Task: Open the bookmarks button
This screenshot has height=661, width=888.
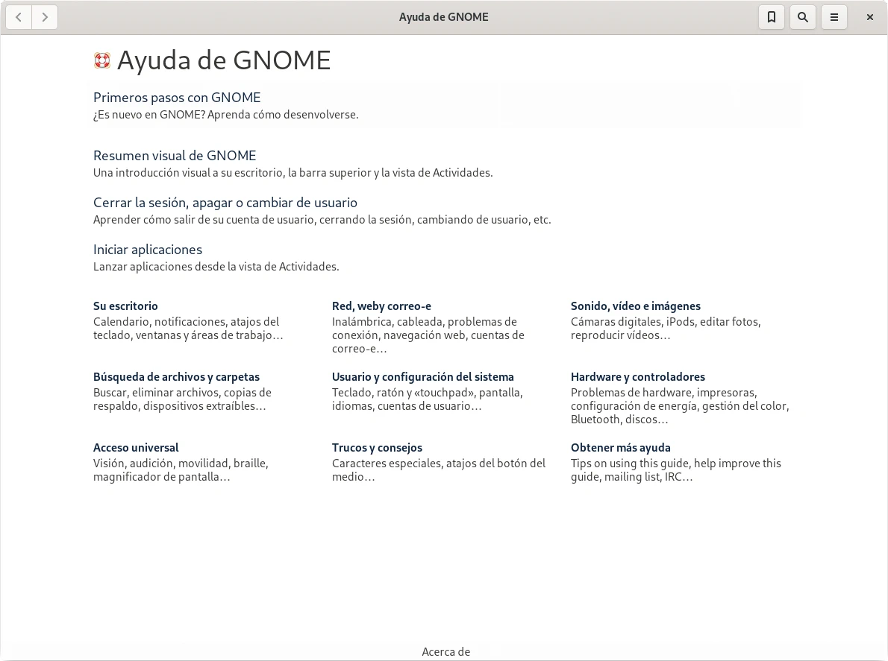Action: (x=772, y=17)
